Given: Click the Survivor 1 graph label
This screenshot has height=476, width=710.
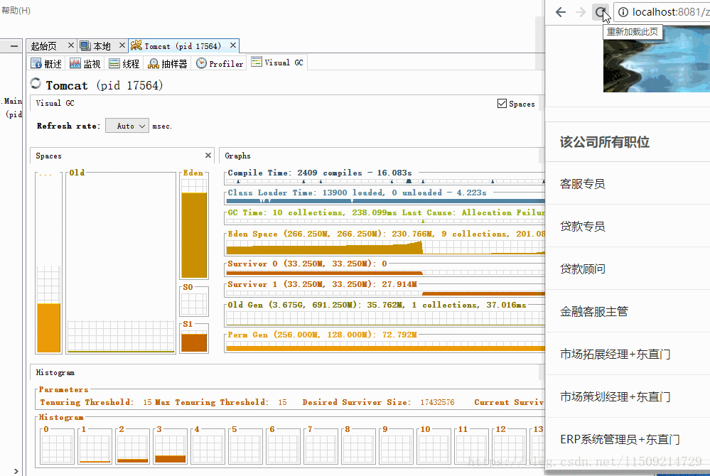Looking at the screenshot, I should [322, 284].
